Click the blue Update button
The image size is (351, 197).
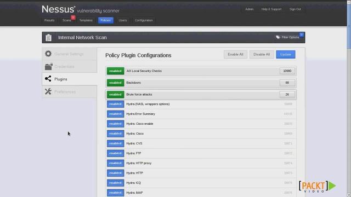click(286, 55)
